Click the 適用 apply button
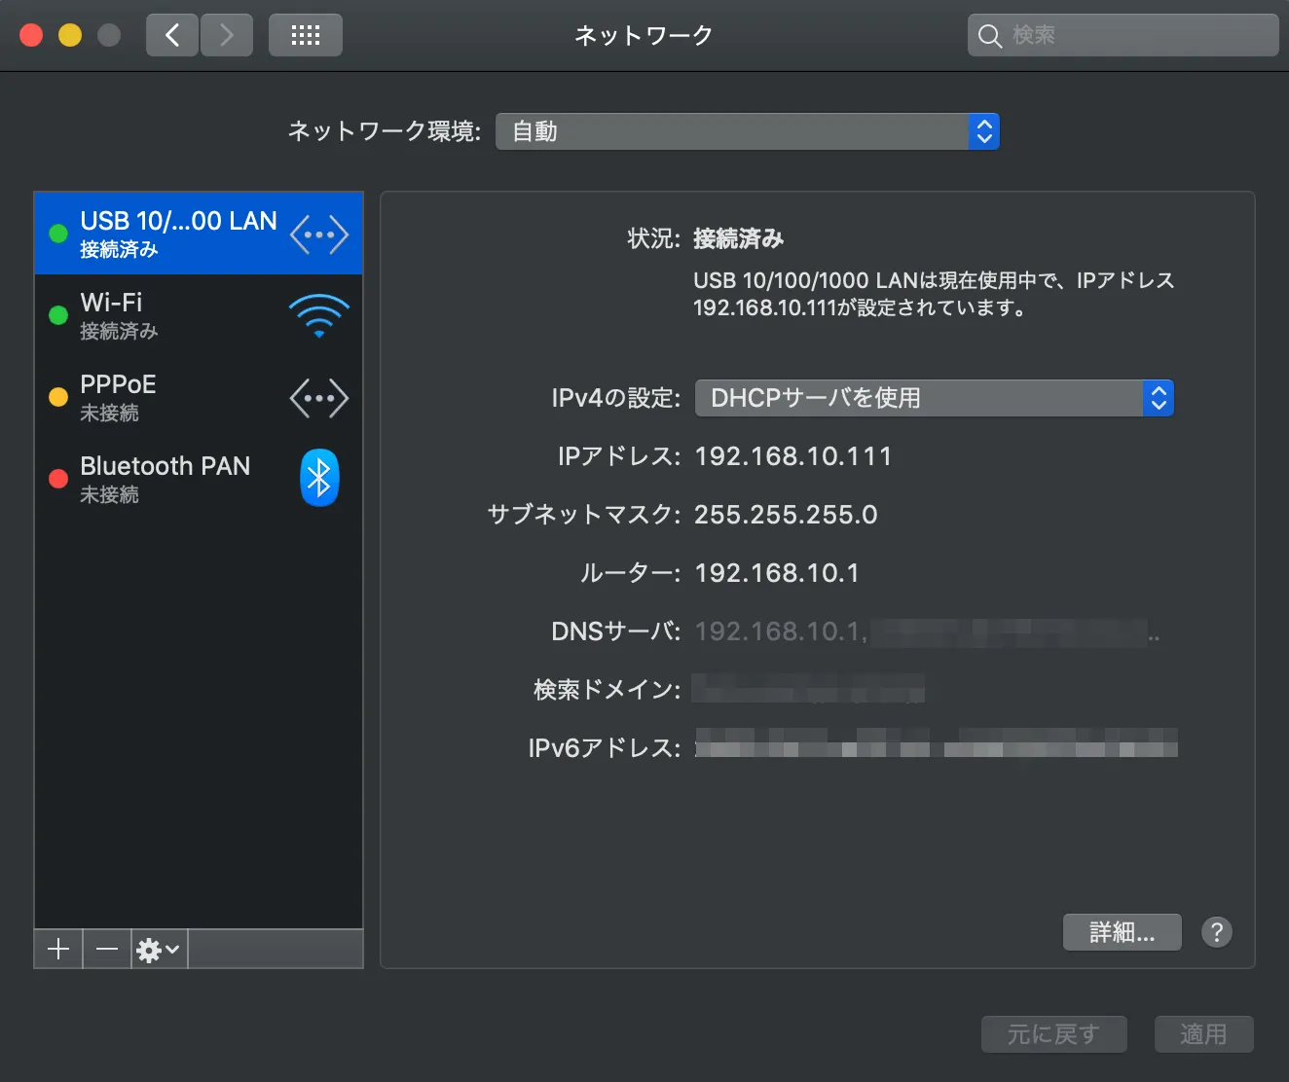 tap(1204, 1034)
